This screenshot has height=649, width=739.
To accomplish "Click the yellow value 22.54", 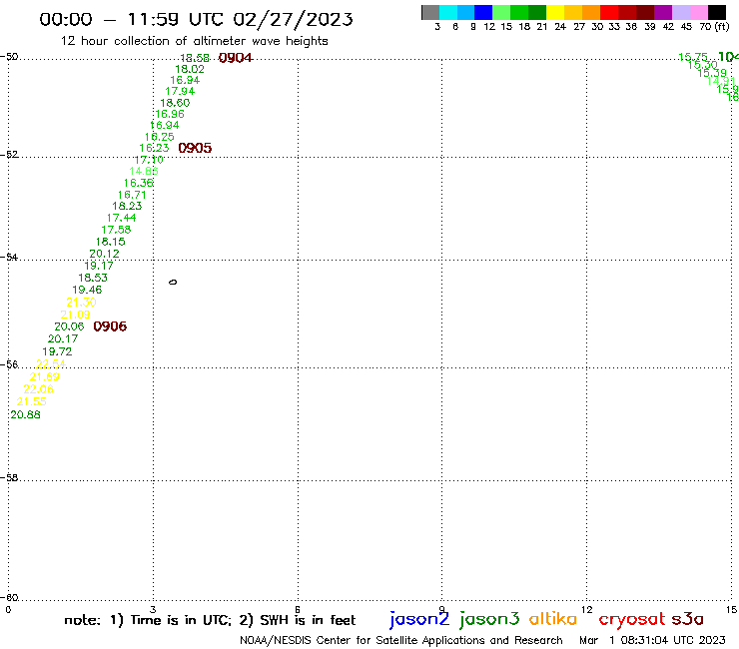I will [51, 363].
